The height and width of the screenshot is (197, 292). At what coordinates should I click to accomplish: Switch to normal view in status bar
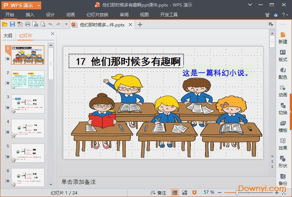point(175,193)
